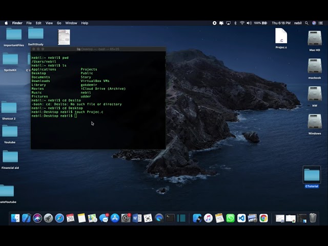
Task: Launch Safari from the Dock
Action: 59,218
